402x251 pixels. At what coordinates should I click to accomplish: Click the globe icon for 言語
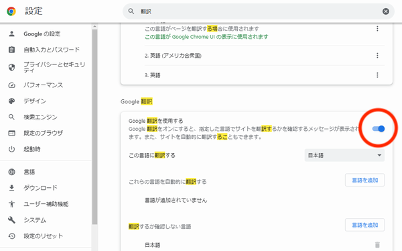(11, 172)
